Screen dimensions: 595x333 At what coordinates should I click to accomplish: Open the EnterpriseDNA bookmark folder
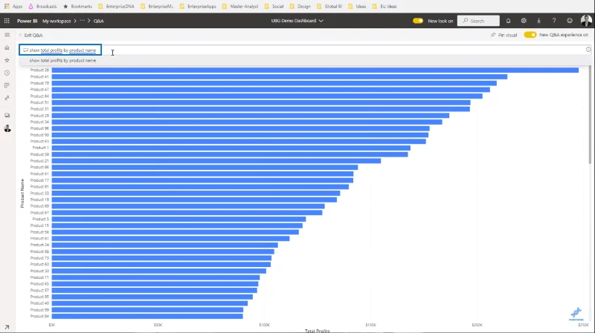116,7
